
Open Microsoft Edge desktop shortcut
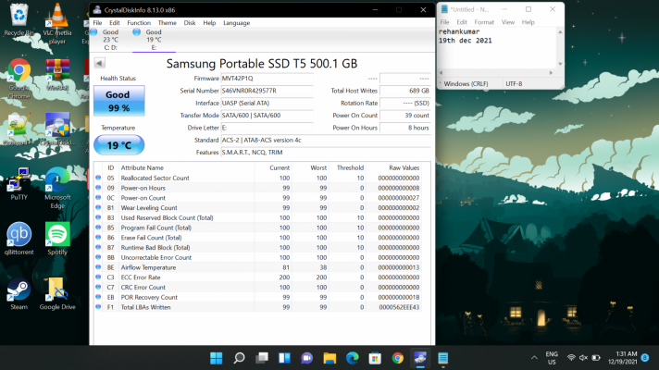pos(57,188)
